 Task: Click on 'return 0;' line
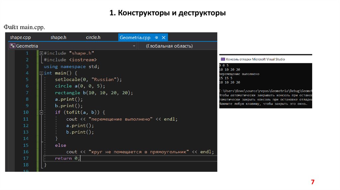(x=67, y=158)
